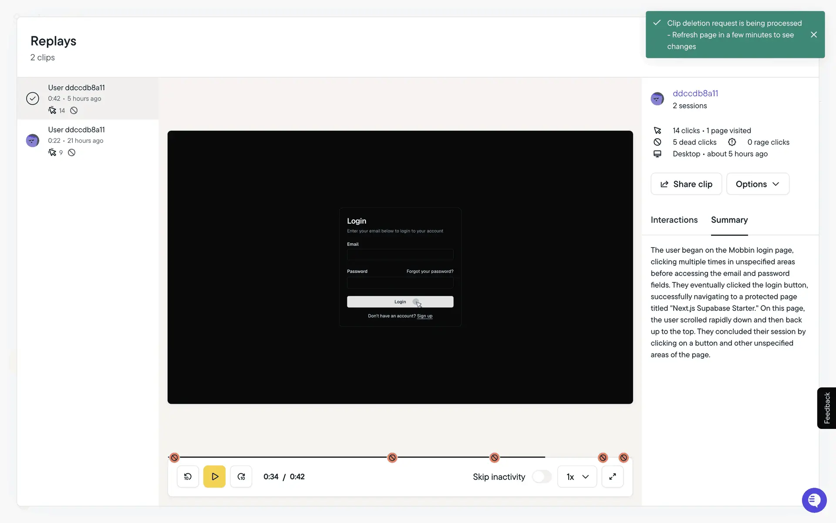Toggle the Skip inactivity switch

[541, 476]
